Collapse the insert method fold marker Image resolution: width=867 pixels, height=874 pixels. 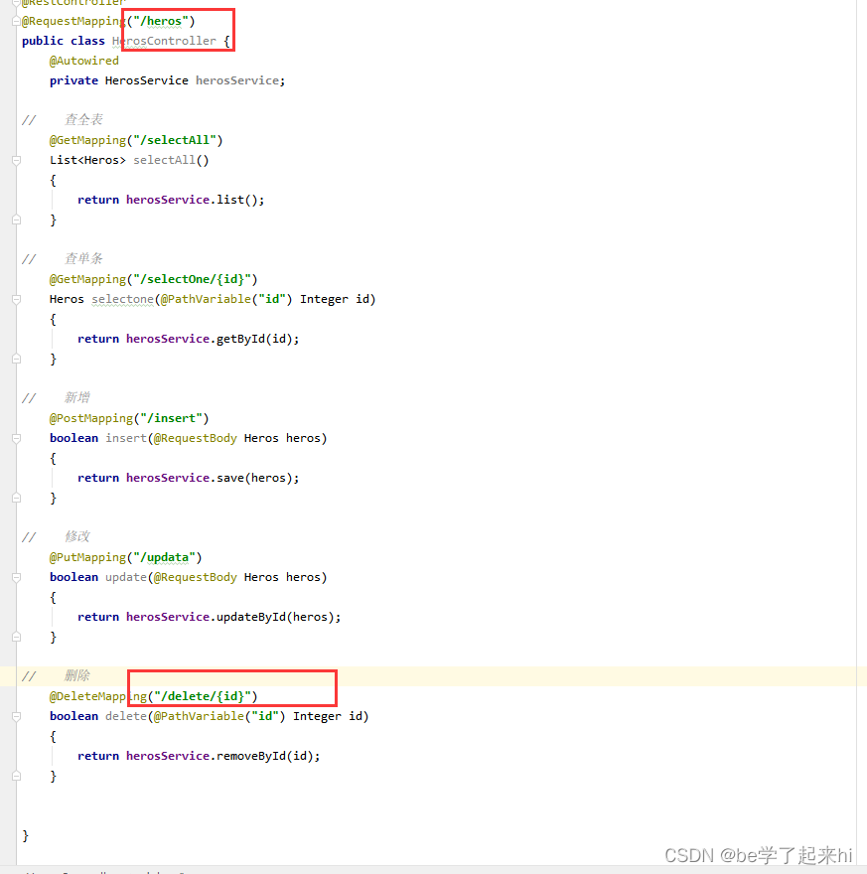click(16, 438)
